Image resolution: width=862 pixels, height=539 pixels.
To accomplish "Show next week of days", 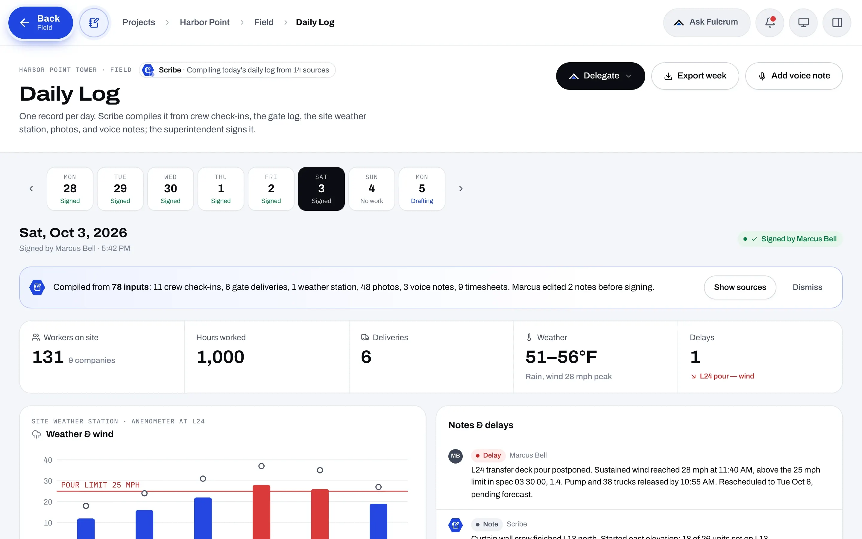I will [461, 189].
